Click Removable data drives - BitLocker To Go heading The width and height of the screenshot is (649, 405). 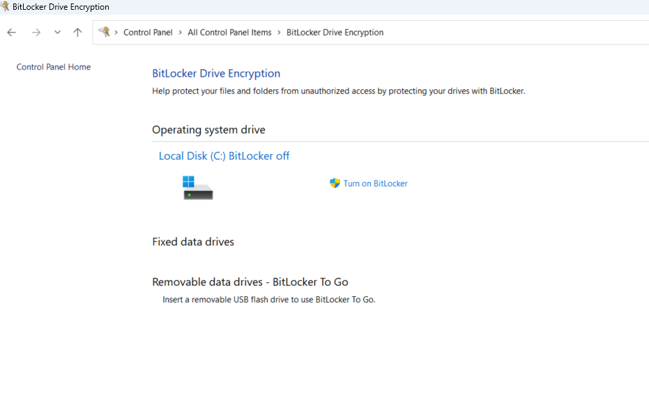click(250, 282)
